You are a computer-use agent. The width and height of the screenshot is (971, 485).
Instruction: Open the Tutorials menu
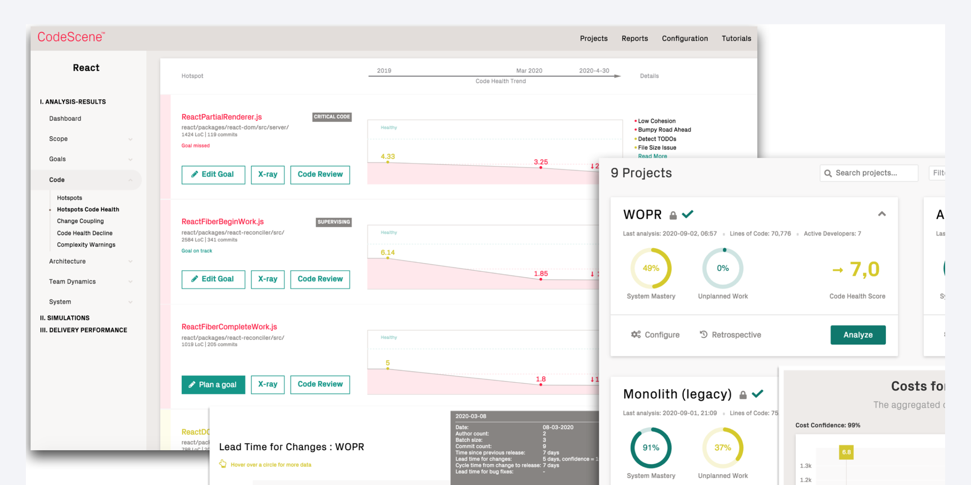pos(736,38)
